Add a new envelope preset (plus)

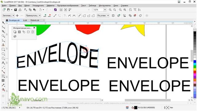tap(17, 16)
